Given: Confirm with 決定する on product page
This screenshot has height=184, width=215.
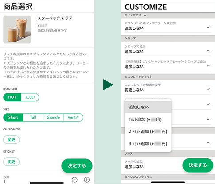Looking at the screenshot, I should [77, 165].
